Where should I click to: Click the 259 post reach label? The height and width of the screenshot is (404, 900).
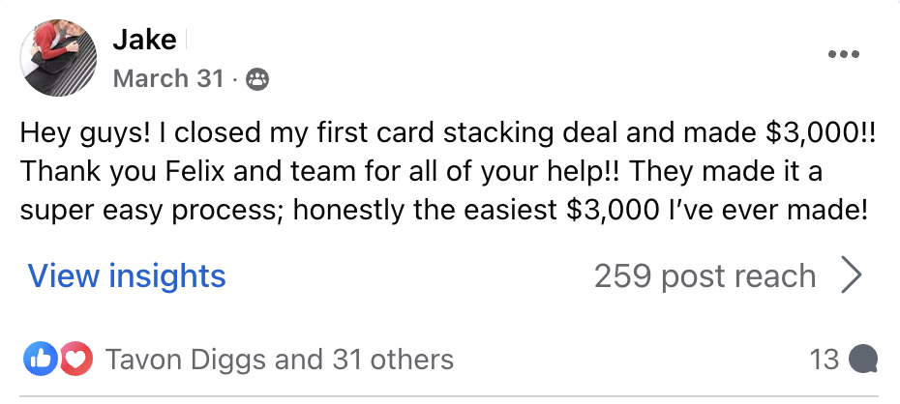point(705,276)
